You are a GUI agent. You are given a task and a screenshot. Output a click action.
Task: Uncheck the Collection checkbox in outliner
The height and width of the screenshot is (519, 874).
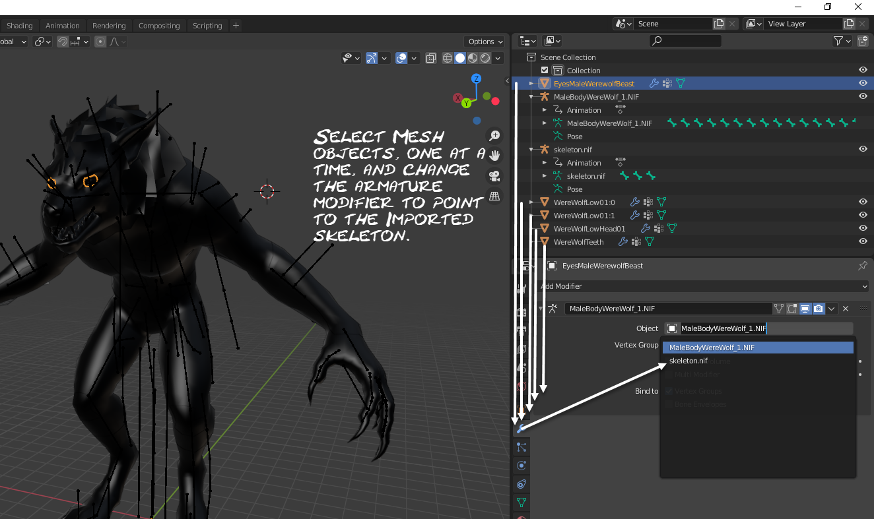point(545,71)
